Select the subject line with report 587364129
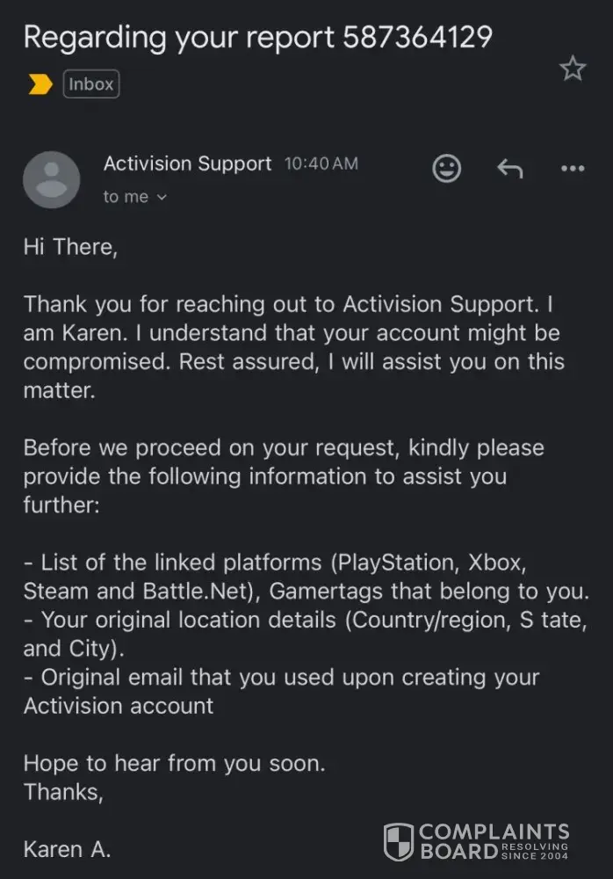Viewport: 613px width, 879px height. 257,37
